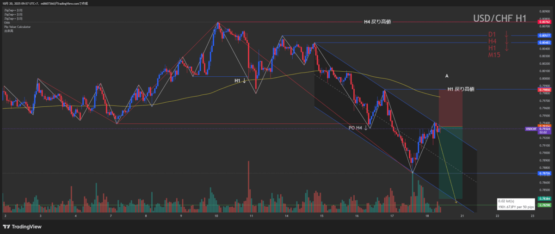Open the Pip Value Calculator indicator label

pyautogui.click(x=17, y=27)
